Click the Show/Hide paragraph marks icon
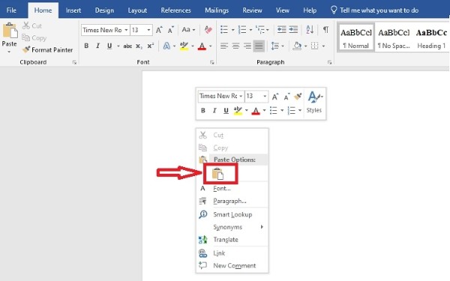 click(325, 29)
